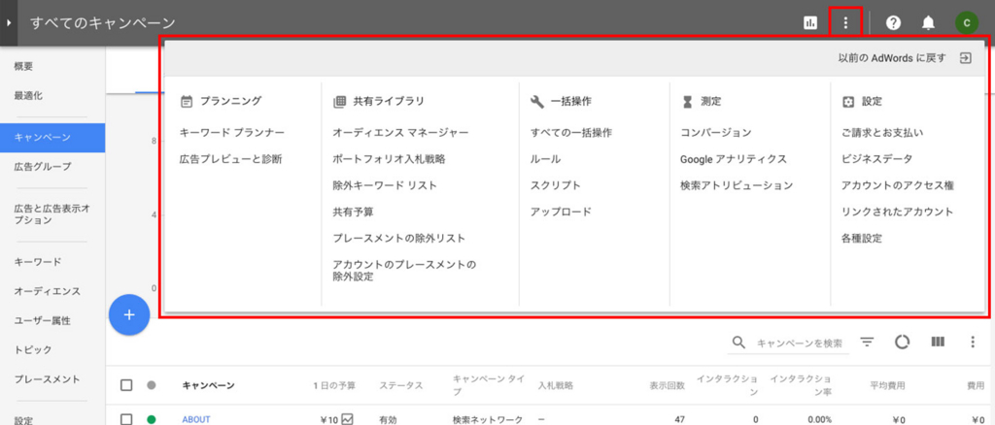The height and width of the screenshot is (425, 995).
Task: Click the gray status dot in table header
Action: pyautogui.click(x=151, y=385)
